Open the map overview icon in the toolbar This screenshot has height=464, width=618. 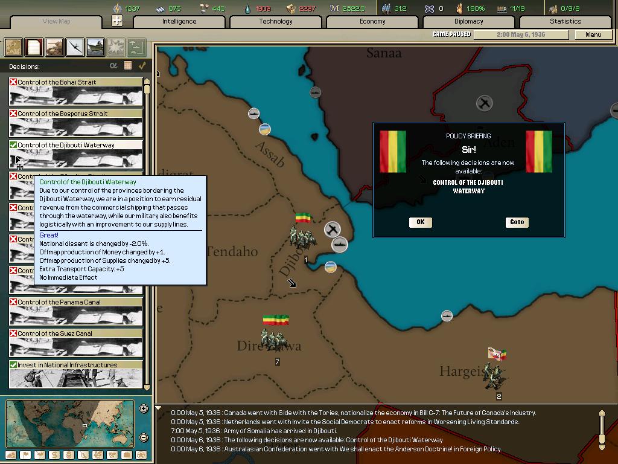click(13, 47)
